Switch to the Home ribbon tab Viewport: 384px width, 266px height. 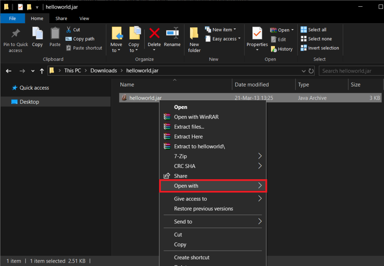pyautogui.click(x=37, y=19)
